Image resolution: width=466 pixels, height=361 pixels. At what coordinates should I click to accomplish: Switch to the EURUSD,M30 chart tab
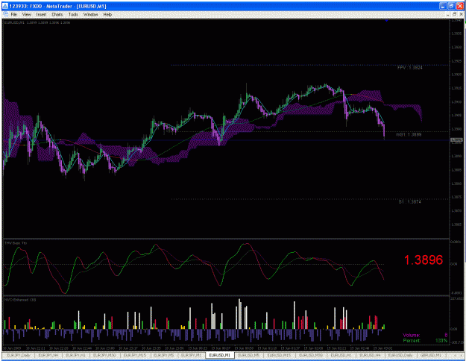(311, 355)
